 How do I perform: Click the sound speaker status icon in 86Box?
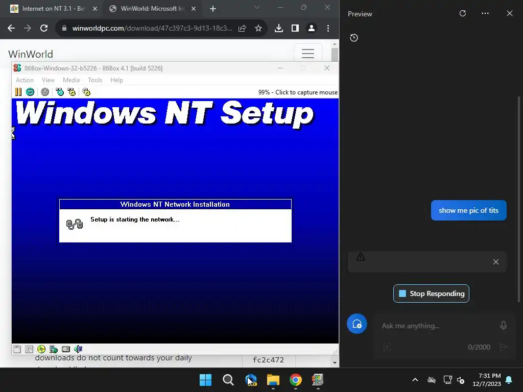coord(78,349)
